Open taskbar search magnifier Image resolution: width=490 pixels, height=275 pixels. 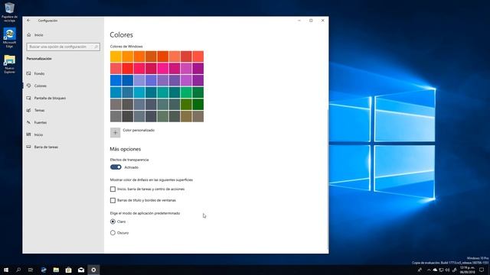pyautogui.click(x=18, y=270)
